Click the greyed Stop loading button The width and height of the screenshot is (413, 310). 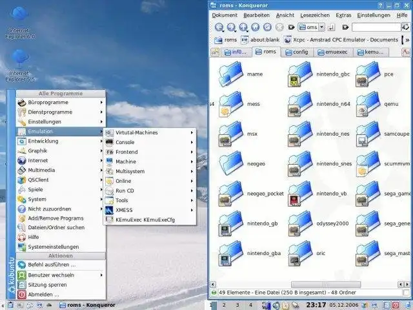[x=279, y=27]
